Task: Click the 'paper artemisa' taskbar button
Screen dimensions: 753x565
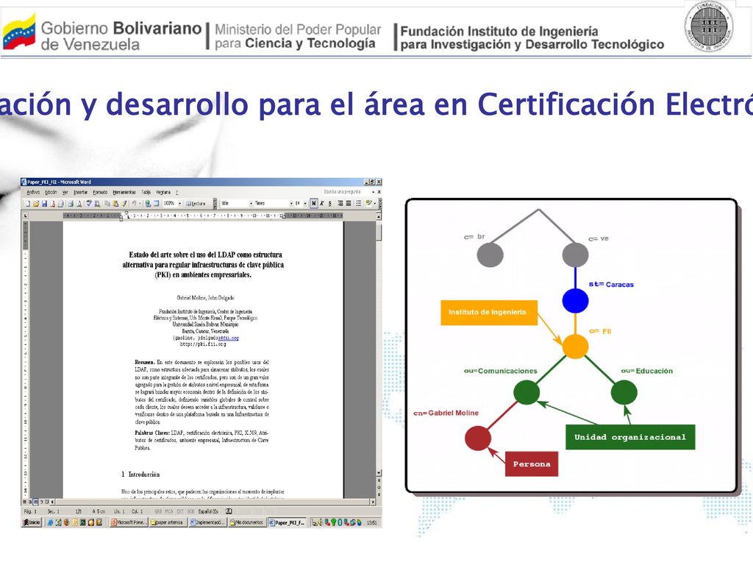Action: pyautogui.click(x=168, y=522)
